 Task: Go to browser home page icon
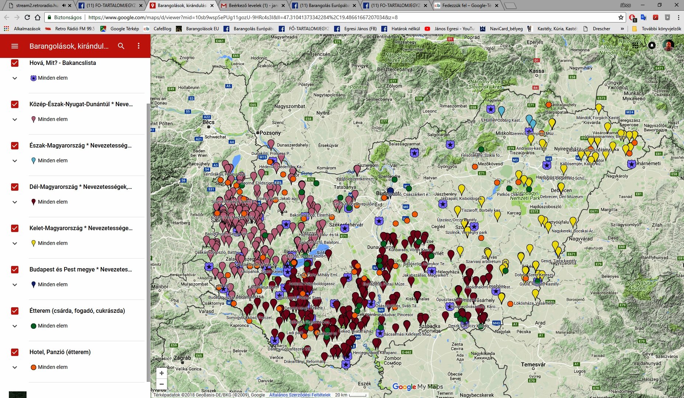click(x=38, y=17)
